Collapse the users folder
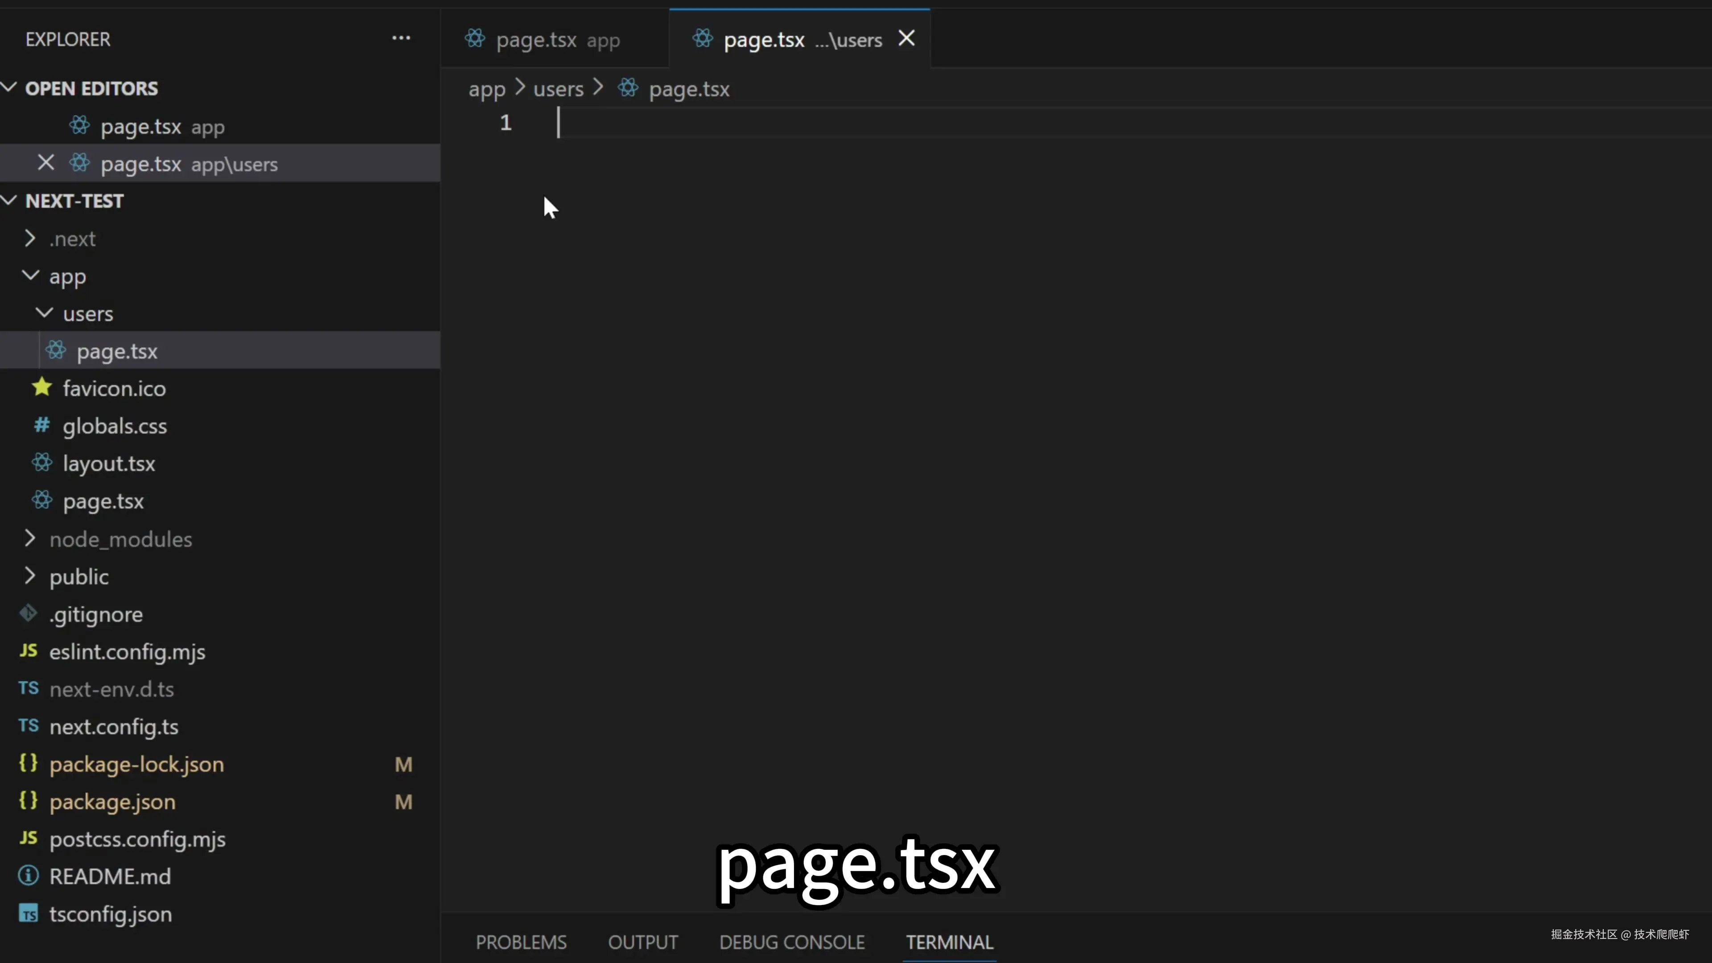 point(44,313)
